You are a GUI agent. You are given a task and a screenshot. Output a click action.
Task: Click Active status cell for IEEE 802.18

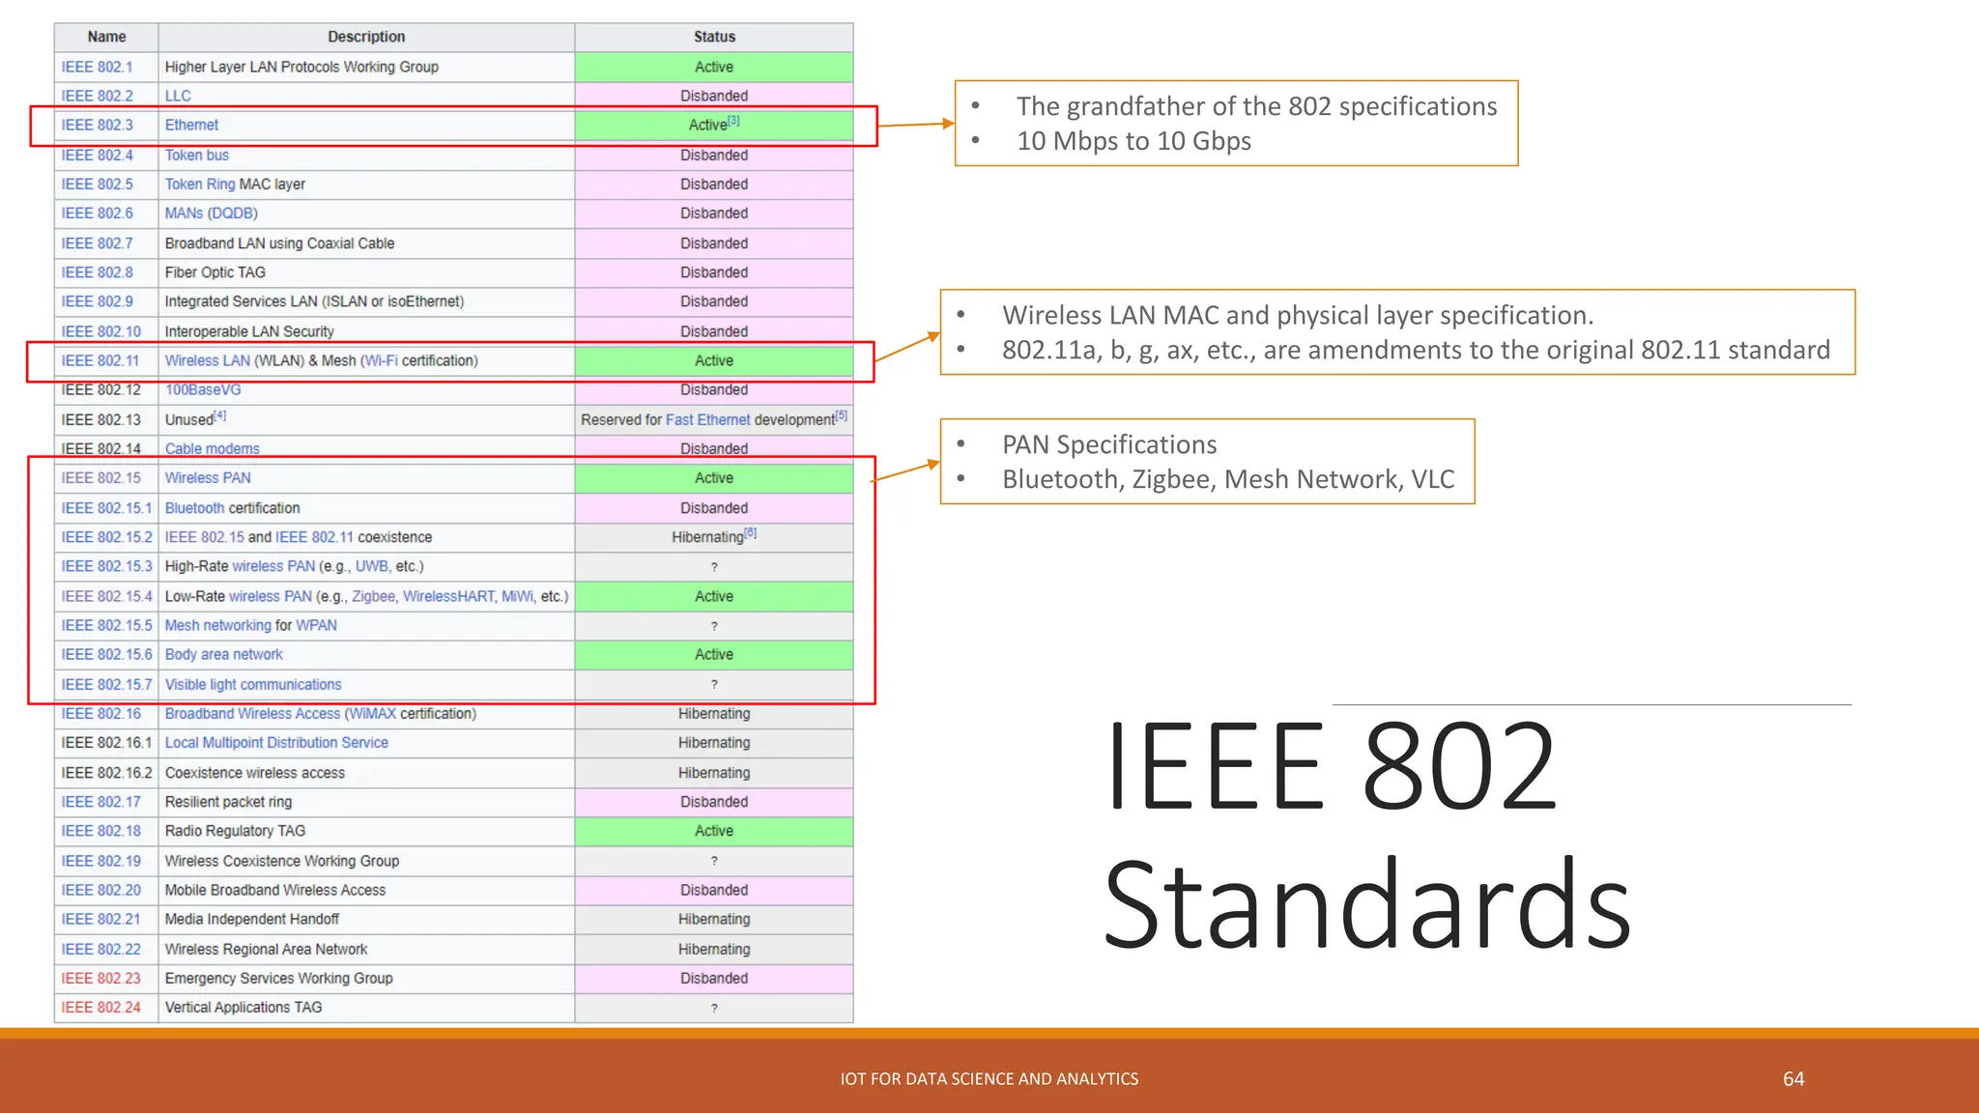point(714,830)
